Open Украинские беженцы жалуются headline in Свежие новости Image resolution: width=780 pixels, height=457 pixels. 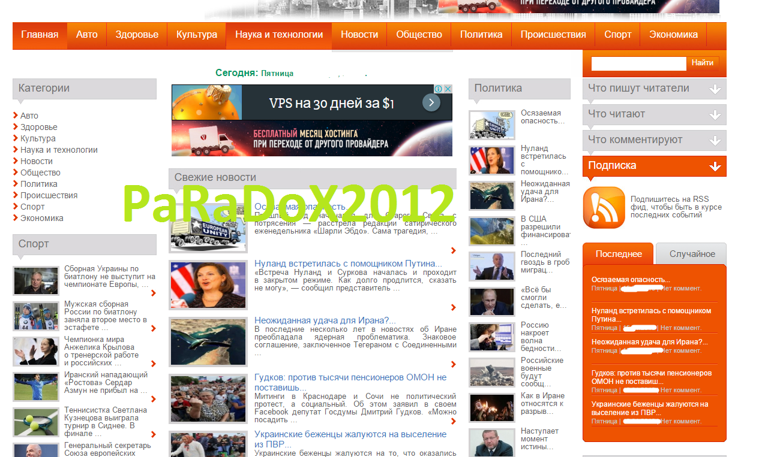[350, 439]
